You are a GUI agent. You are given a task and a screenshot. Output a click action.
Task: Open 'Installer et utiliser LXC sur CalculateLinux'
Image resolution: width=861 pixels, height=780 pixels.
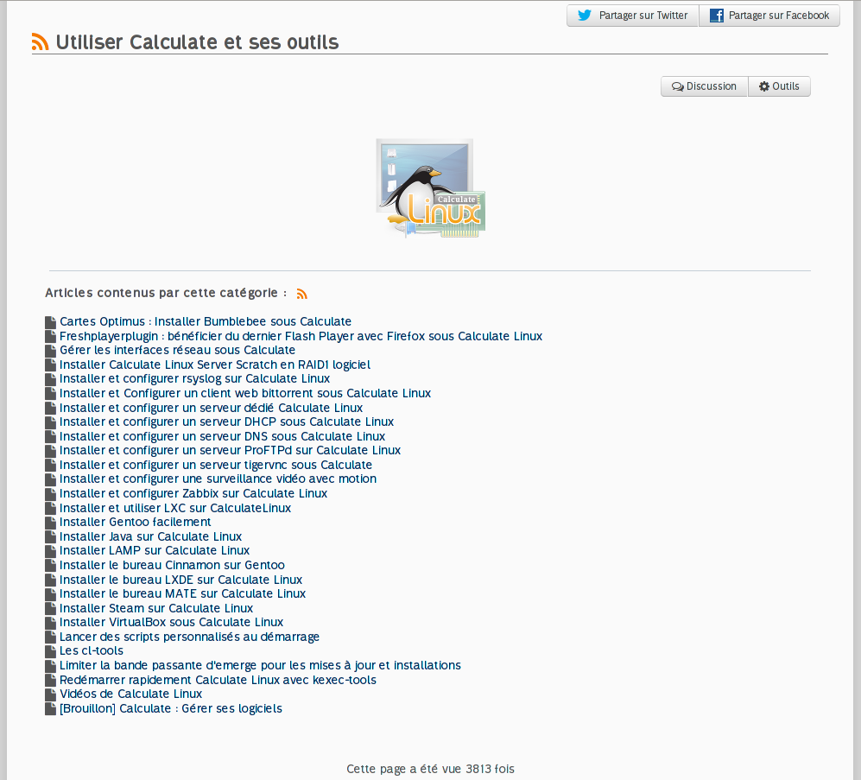(175, 508)
